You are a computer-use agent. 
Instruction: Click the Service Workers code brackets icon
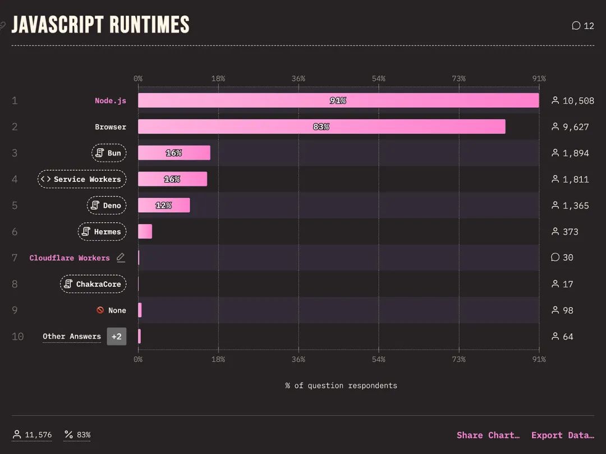45,179
